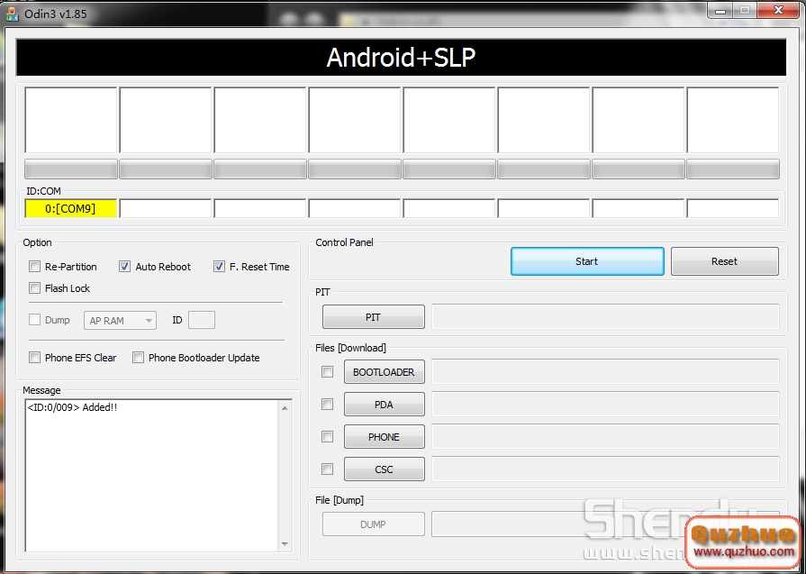The width and height of the screenshot is (806, 574).
Task: Tick the checkbox beside BOOTLOADER
Action: (x=327, y=371)
